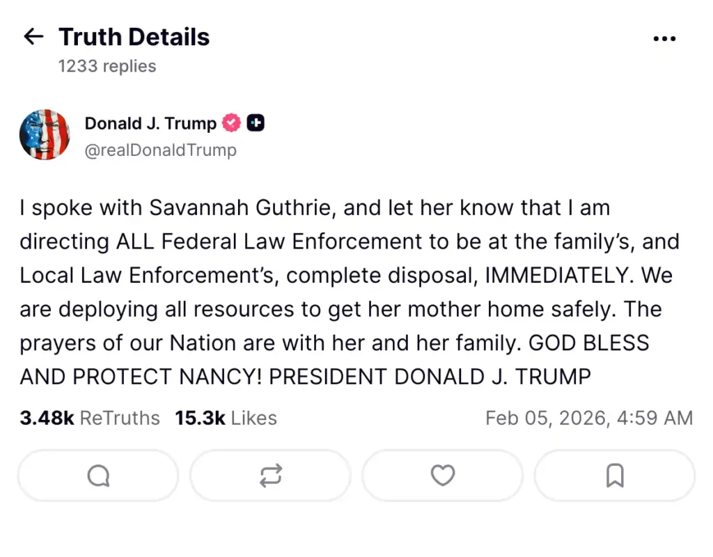Click "GOD BLESS" in the post text
Viewport: 713px width, 557px height.
pyautogui.click(x=589, y=343)
